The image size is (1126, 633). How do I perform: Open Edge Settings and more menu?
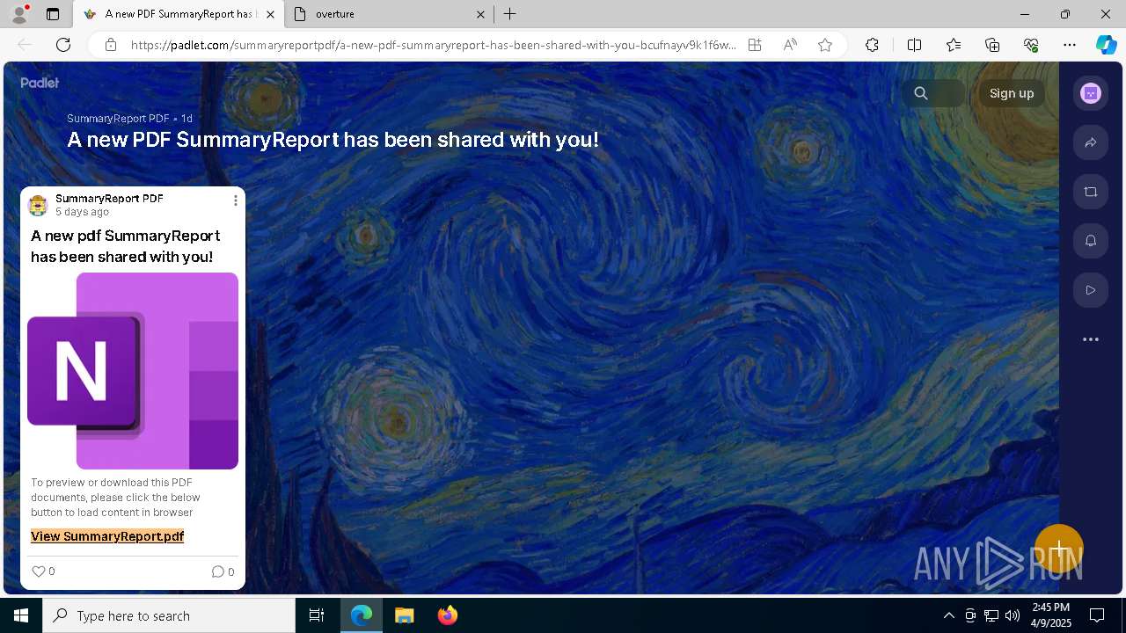(1070, 45)
